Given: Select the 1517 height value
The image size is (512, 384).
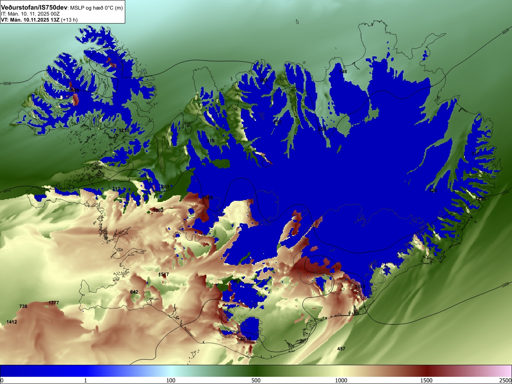Looking at the screenshot, I should [x=164, y=274].
